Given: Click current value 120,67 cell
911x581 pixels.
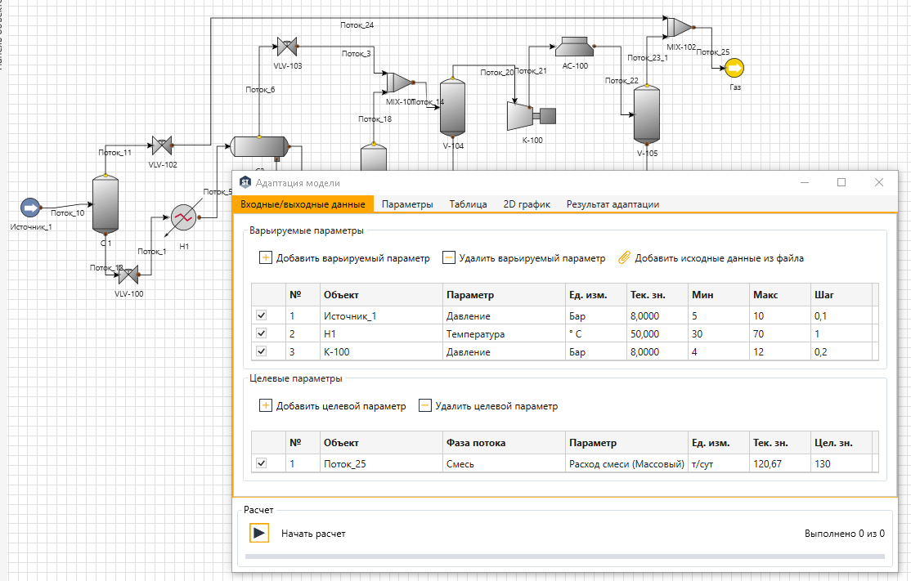Looking at the screenshot, I should coord(779,464).
